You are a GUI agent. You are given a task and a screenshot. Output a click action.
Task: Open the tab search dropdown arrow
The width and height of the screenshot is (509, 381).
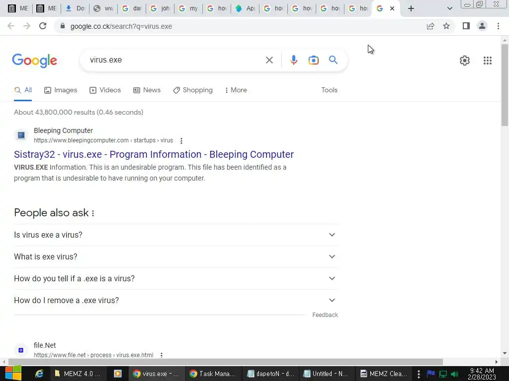[x=449, y=8]
